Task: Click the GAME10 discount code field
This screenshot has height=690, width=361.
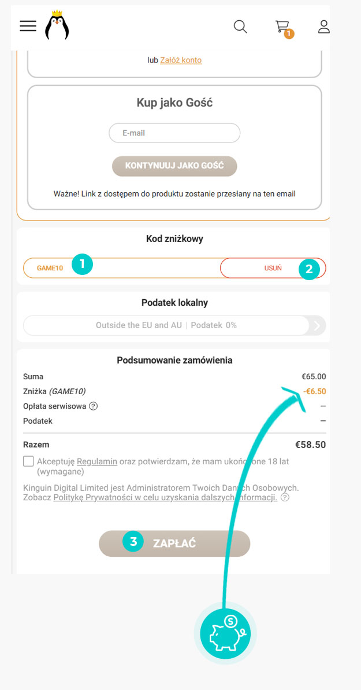Action: 122,268
